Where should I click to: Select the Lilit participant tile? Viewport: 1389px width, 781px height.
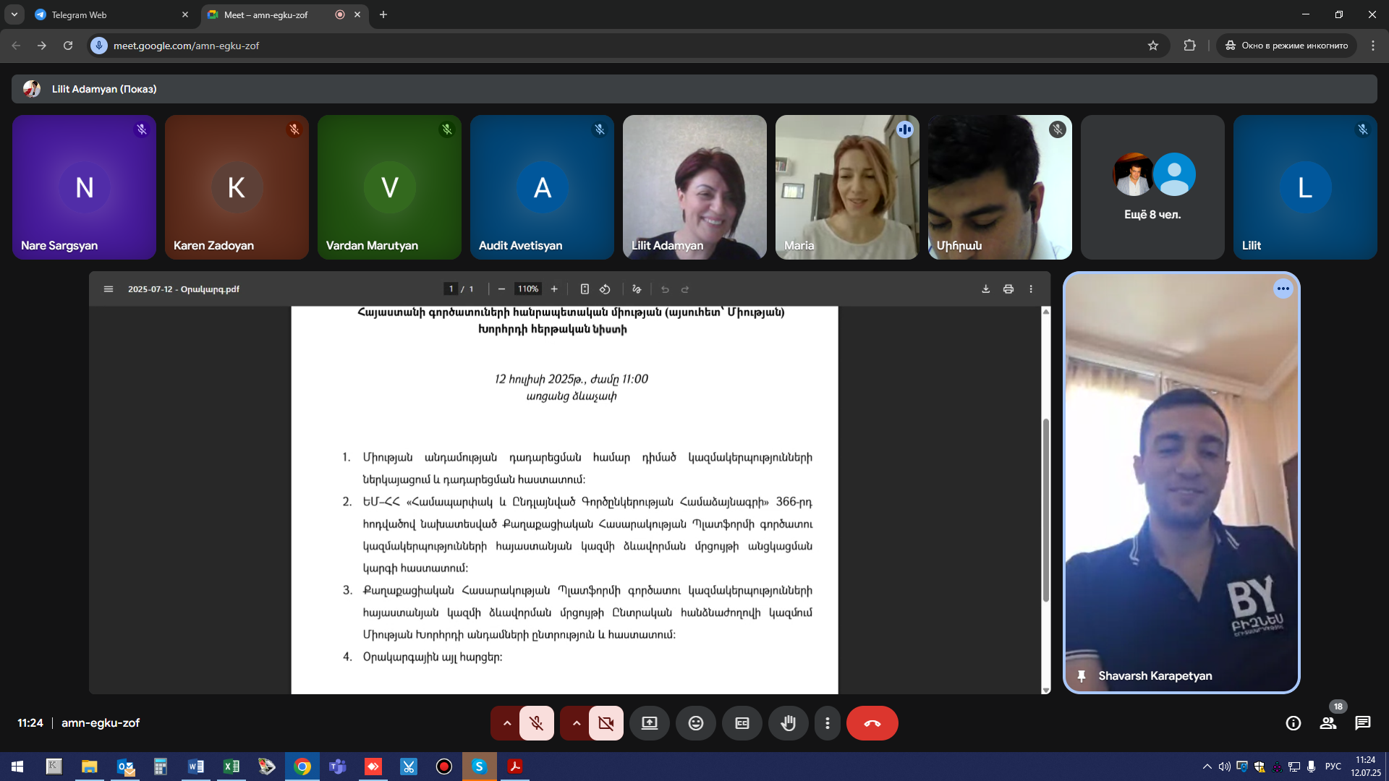click(x=1305, y=187)
